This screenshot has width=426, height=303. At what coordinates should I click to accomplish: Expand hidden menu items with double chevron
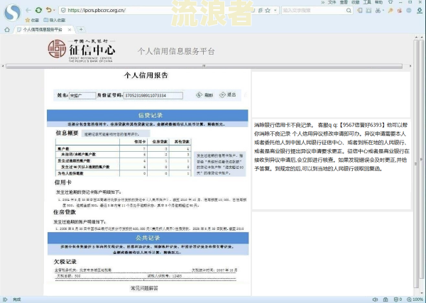pos(323,2)
